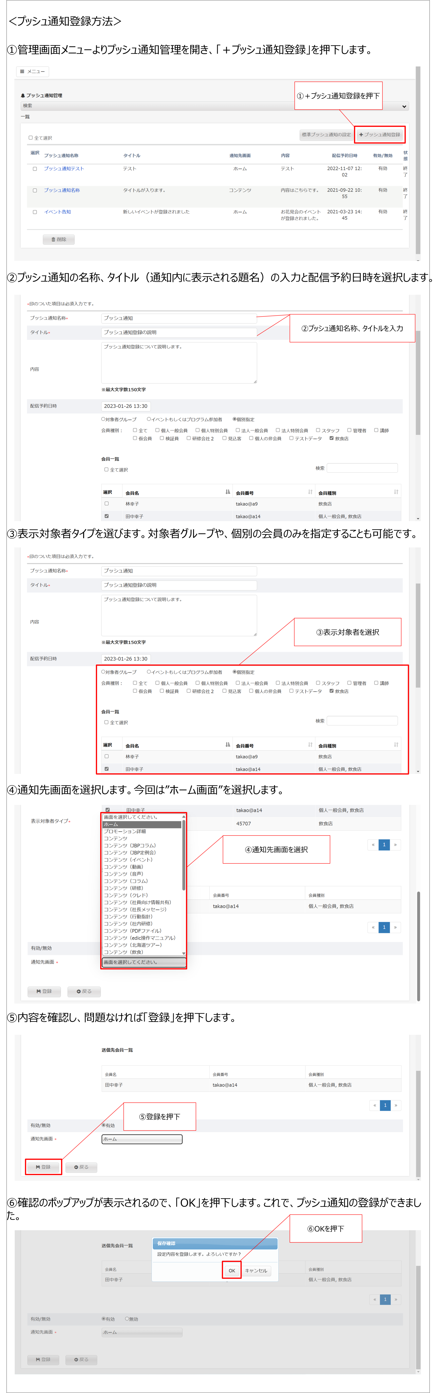Screen dimensions: 442x1393
Task: Tick 全て選択 in the push notification list
Action: (x=31, y=137)
